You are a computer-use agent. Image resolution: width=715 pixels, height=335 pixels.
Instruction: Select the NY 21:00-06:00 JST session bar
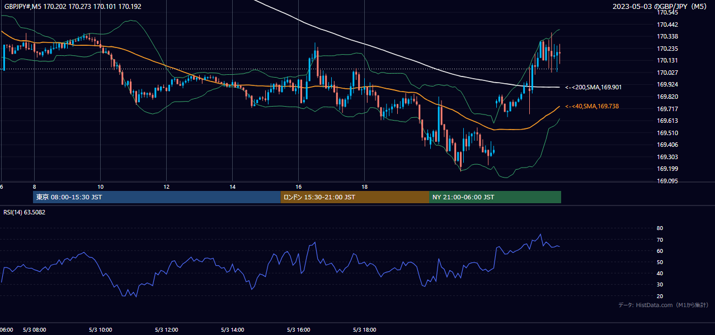click(x=495, y=197)
